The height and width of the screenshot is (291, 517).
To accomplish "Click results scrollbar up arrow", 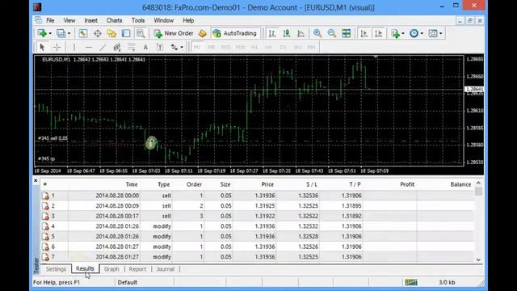I will (x=478, y=183).
